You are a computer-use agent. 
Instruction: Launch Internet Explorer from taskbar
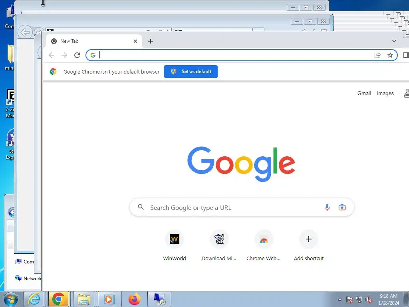coord(34,299)
